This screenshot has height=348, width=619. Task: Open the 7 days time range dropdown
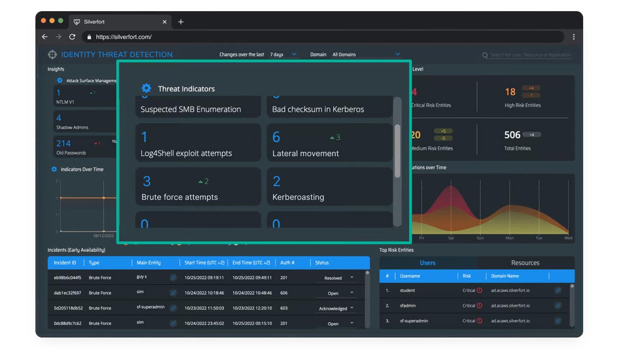click(284, 54)
